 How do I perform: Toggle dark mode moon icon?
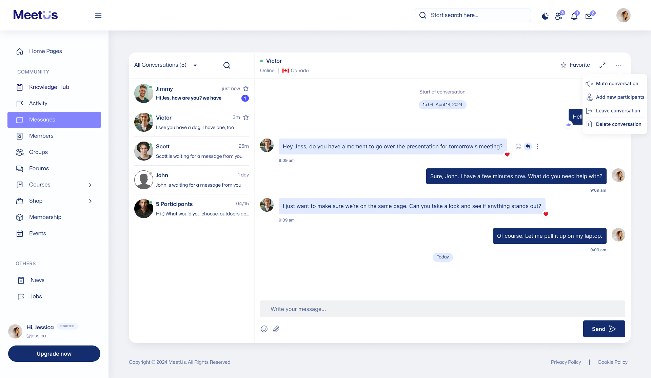coord(545,16)
